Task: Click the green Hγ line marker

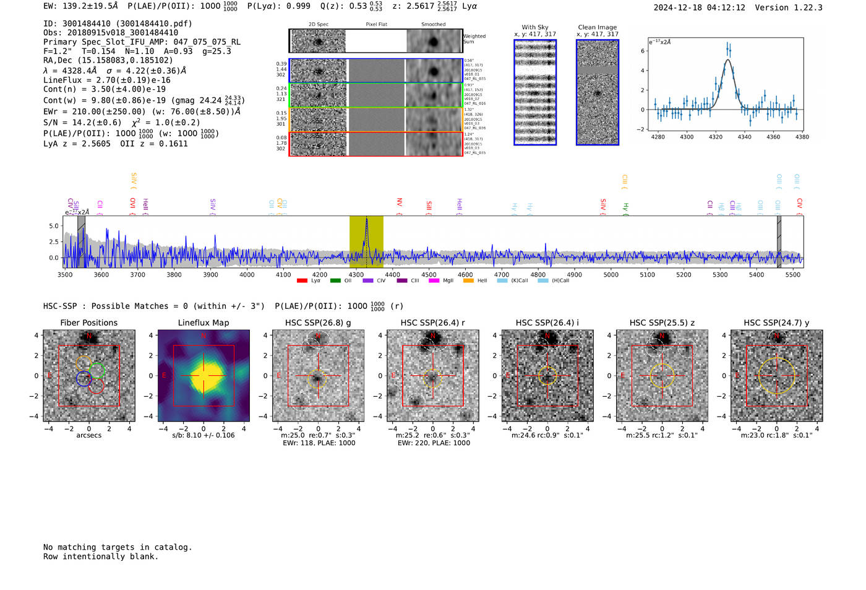Action: tap(625, 208)
